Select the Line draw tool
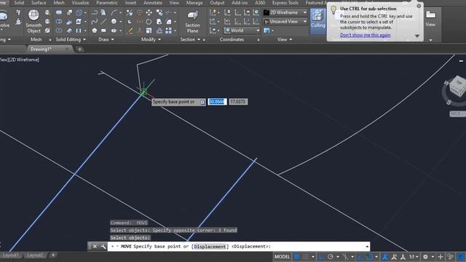The image size is (466, 262). click(x=103, y=21)
